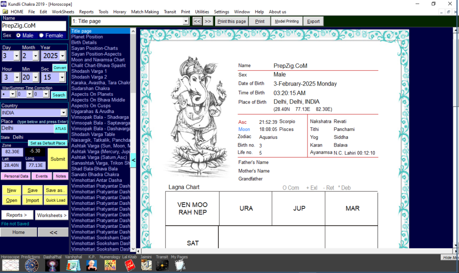Click the HOME folder icon in menu bar
The image size is (459, 273).
pos(5,12)
